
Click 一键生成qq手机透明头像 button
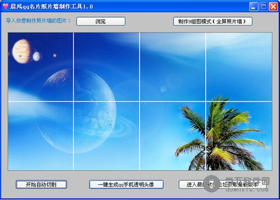126,185
